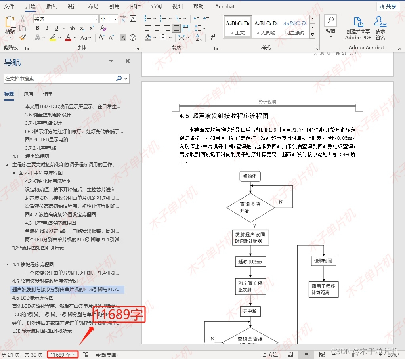Click the Numbering list icon
The image size is (405, 359).
pos(163,18)
